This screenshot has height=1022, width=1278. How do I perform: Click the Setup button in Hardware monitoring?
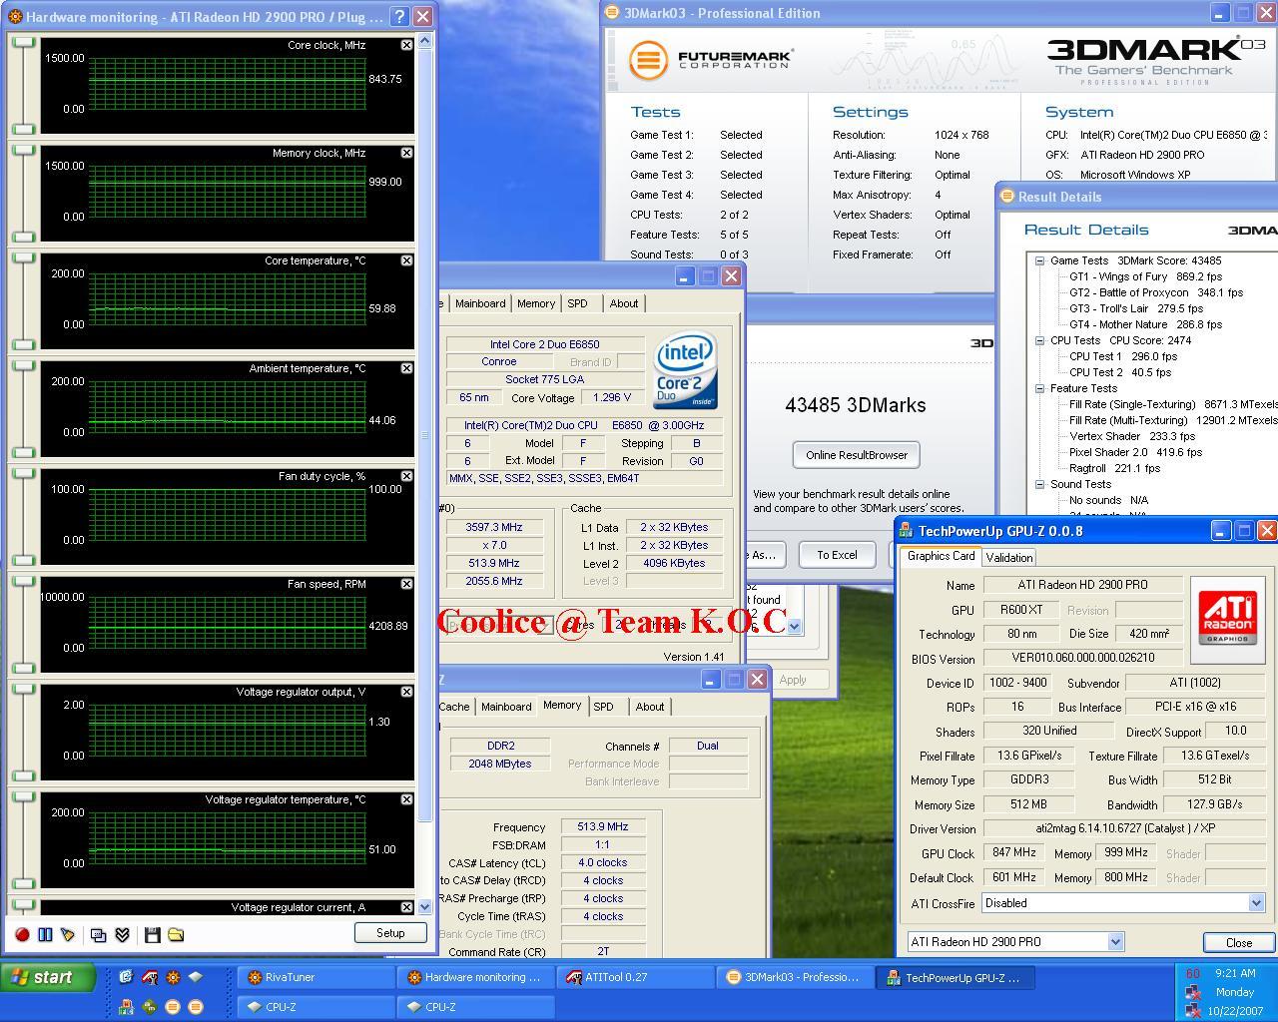coord(390,933)
